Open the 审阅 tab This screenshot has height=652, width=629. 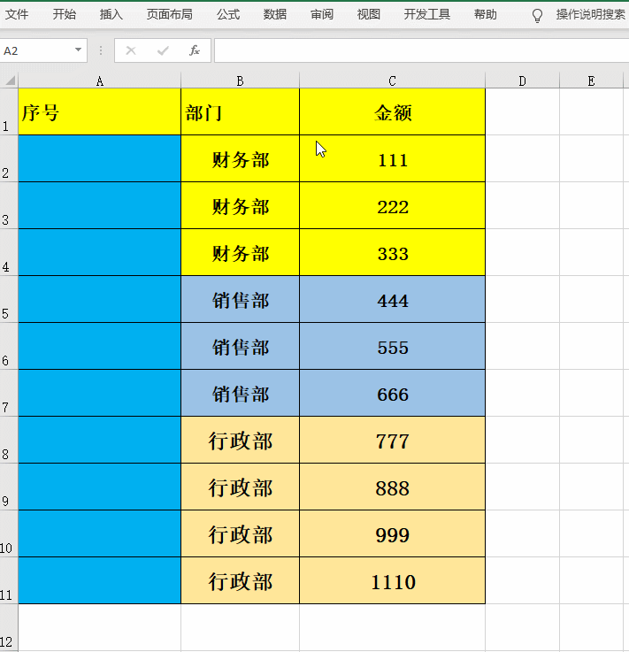(x=322, y=14)
